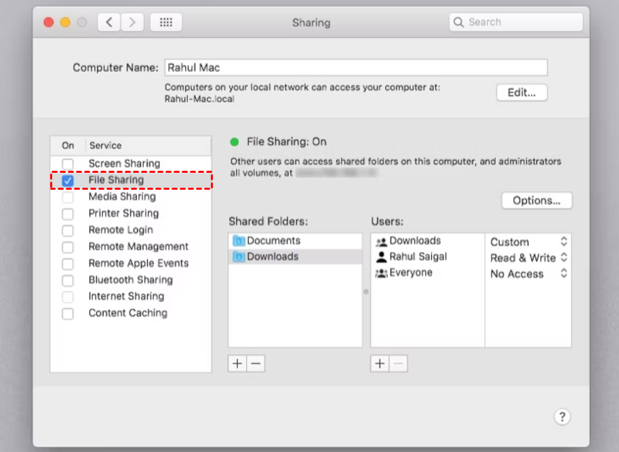Toggle the Internet Sharing checkbox
Viewport: 619px width, 452px height.
(68, 297)
